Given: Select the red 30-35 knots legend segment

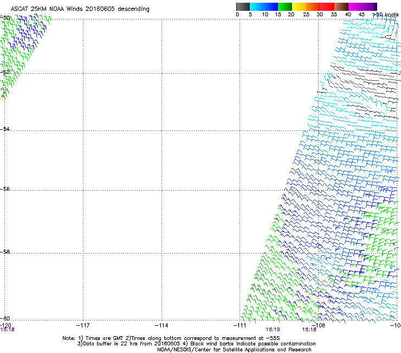Looking at the screenshot, I should click(327, 7).
